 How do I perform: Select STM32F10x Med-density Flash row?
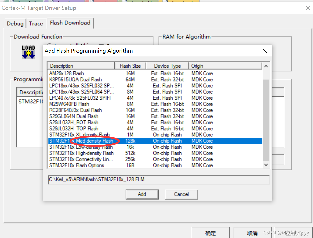(x=155, y=141)
